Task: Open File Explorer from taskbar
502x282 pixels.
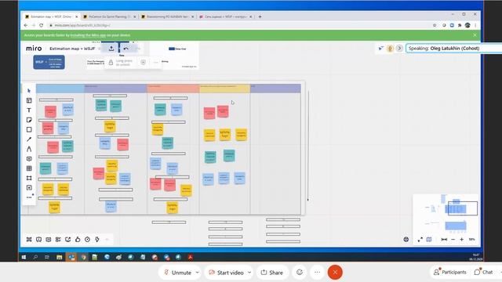Action: coord(60,257)
